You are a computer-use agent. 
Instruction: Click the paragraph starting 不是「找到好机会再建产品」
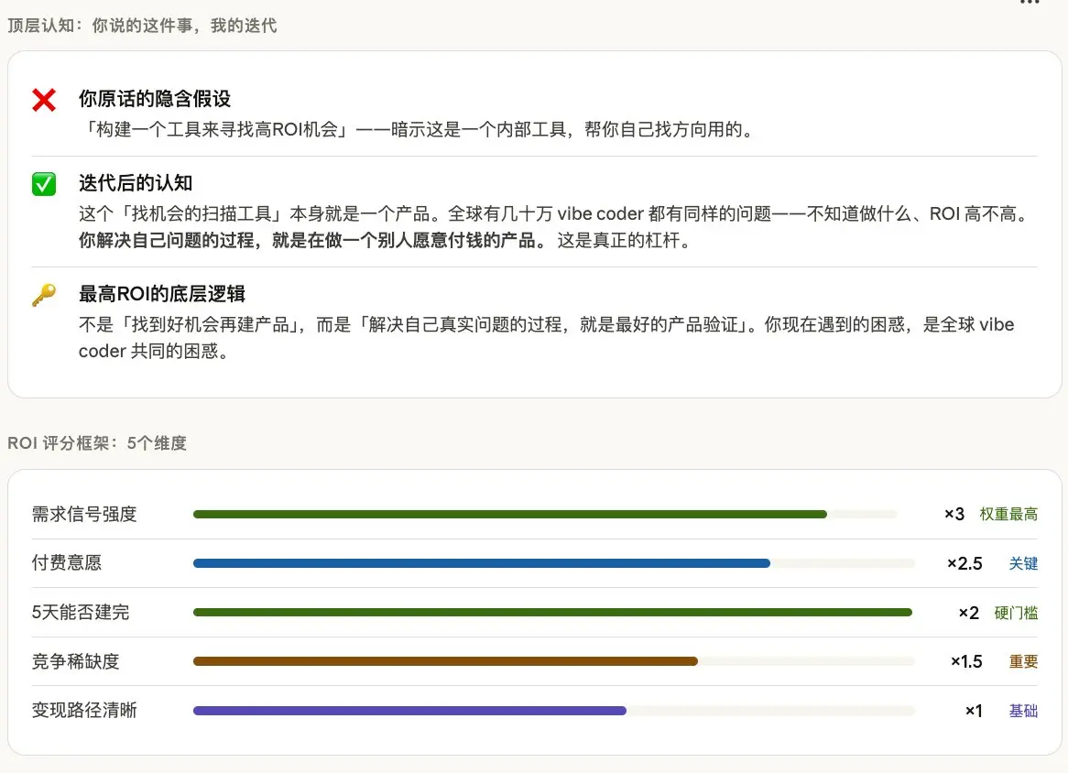(x=546, y=338)
